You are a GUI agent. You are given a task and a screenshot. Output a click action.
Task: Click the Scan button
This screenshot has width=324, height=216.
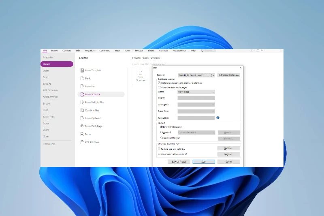click(204, 162)
